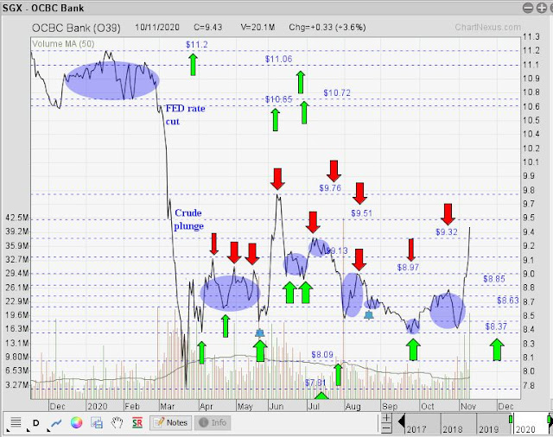This screenshot has height=437, width=553.
Task: Click the "$9.76" price label
Action: click(x=330, y=187)
